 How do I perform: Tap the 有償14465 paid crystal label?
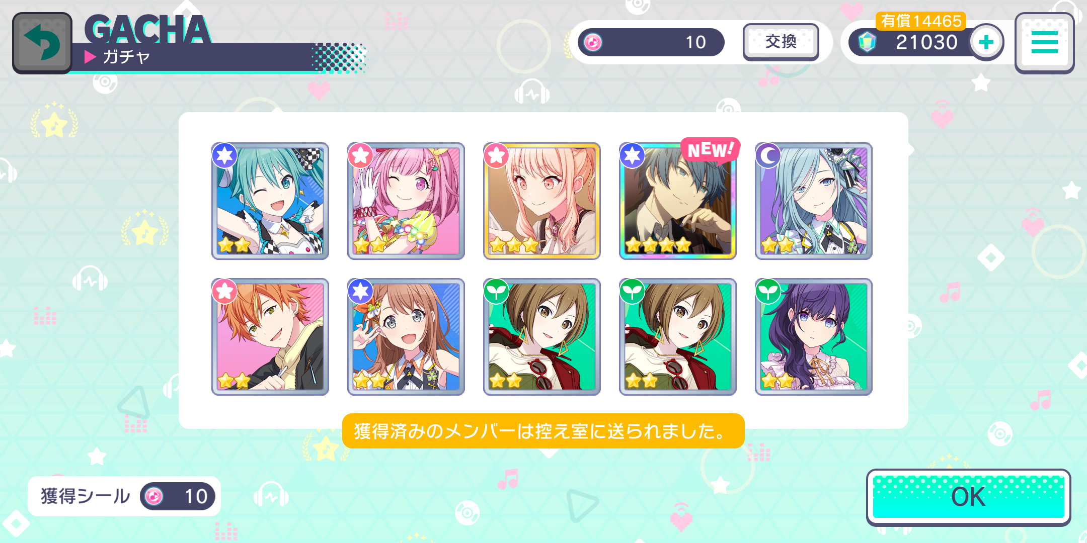tap(921, 21)
